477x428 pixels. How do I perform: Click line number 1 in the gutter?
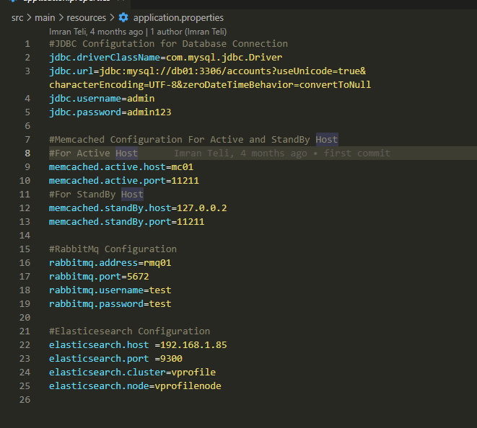click(27, 44)
